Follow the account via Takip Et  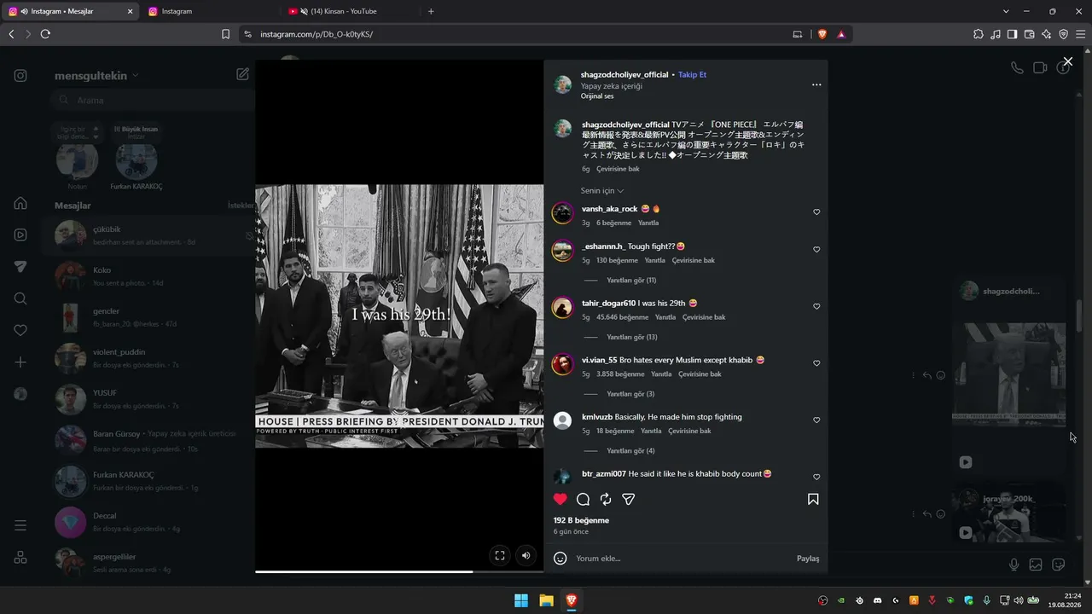[692, 75]
